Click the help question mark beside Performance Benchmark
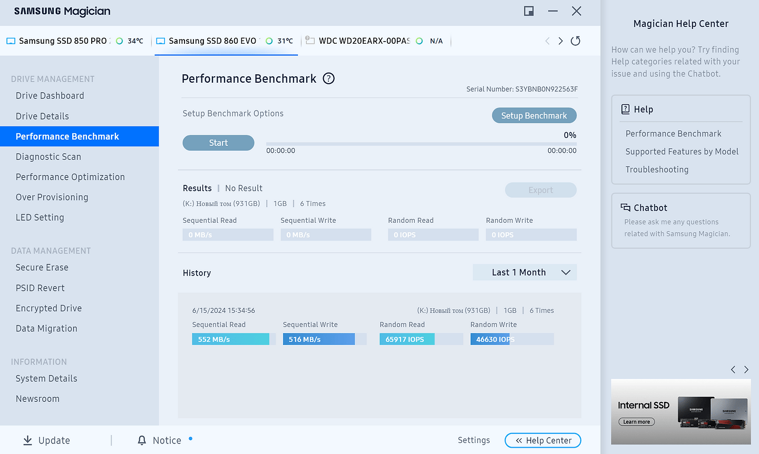This screenshot has width=759, height=454. pos(328,78)
